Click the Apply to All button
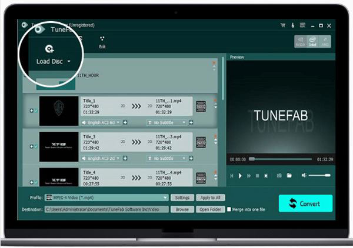This screenshot has height=248, width=353. 210,197
